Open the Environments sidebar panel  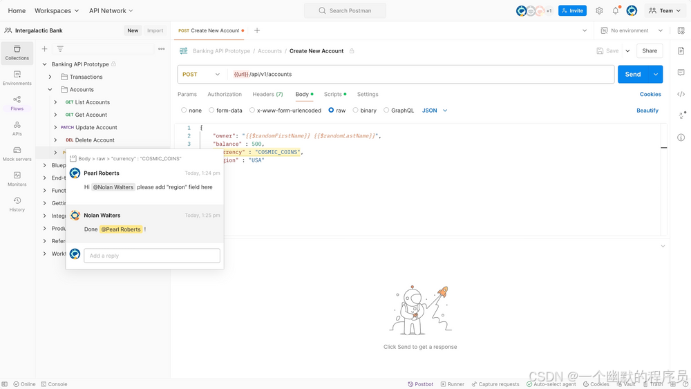tap(17, 78)
